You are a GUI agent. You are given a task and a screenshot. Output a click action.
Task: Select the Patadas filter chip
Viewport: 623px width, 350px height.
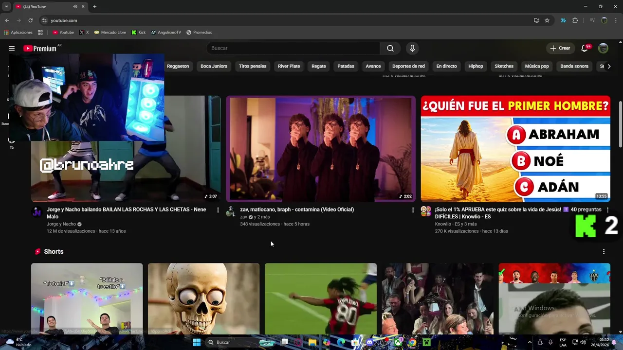click(346, 66)
